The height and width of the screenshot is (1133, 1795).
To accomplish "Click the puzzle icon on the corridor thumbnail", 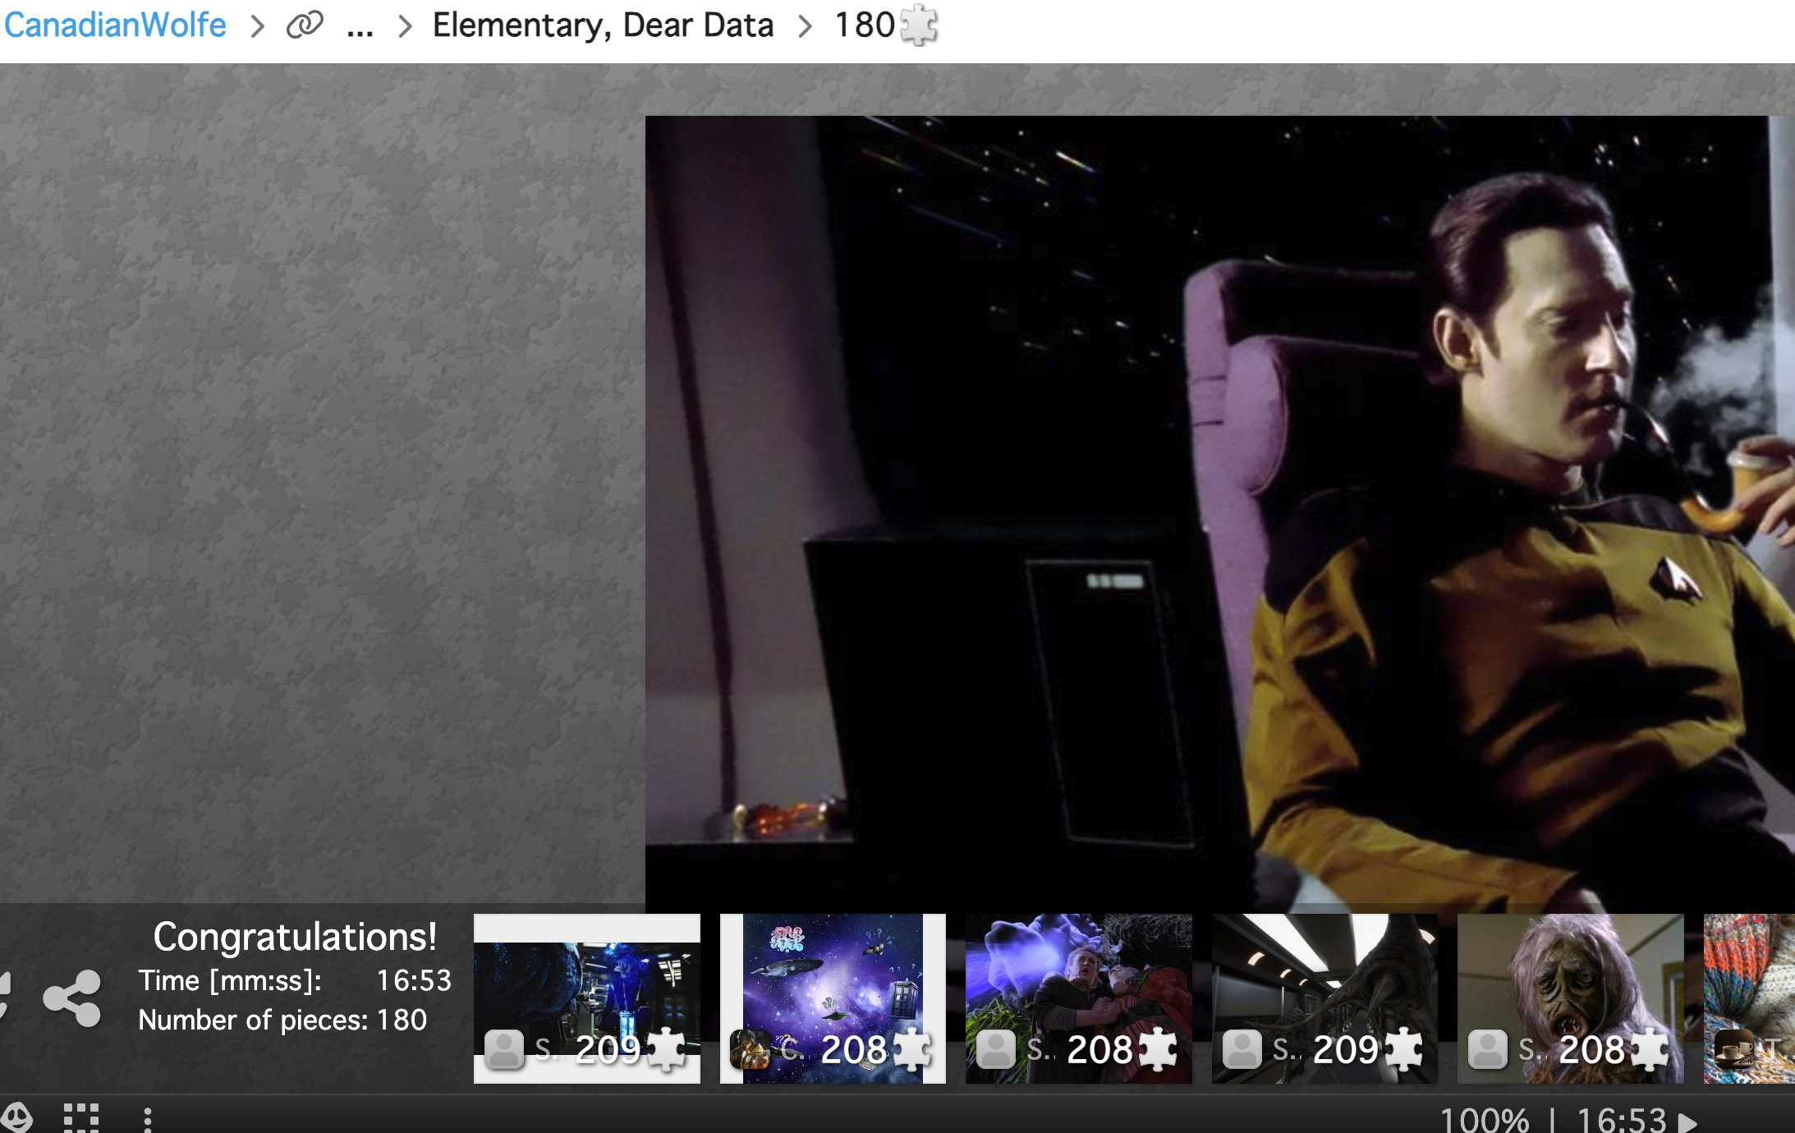I will coord(1404,1049).
